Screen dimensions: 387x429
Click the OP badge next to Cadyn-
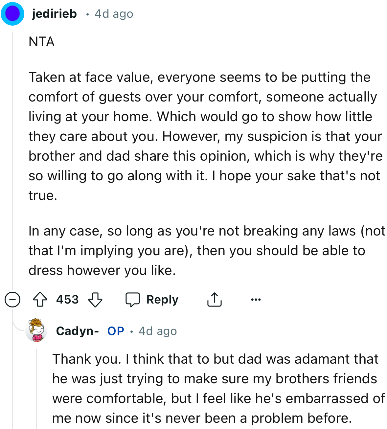tap(115, 331)
